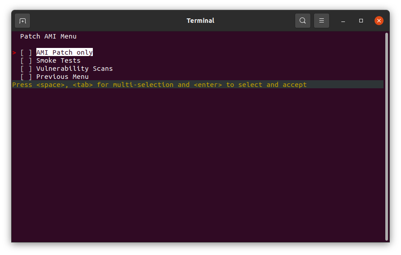
Task: Select the Previous Menu entry
Action: click(62, 77)
